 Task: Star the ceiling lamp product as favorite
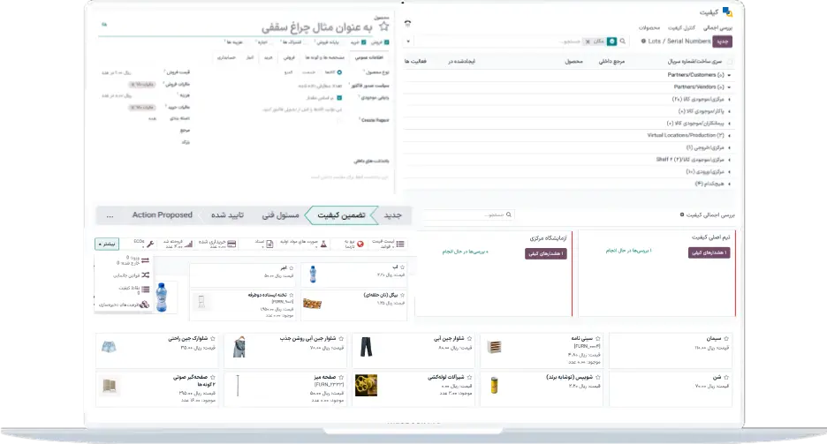383,26
